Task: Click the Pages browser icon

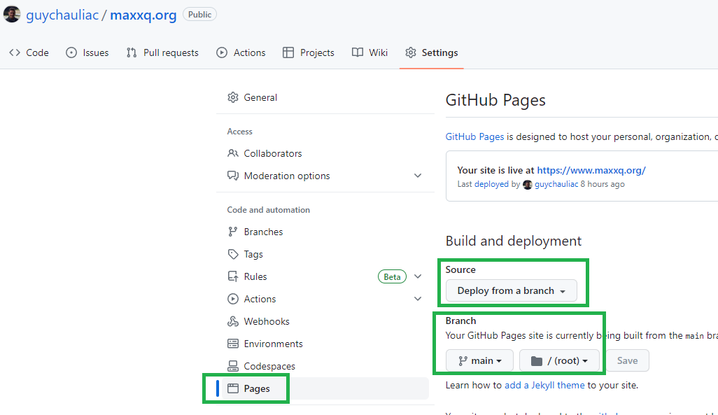Action: (233, 389)
